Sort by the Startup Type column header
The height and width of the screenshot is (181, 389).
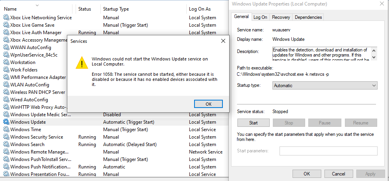[116, 9]
